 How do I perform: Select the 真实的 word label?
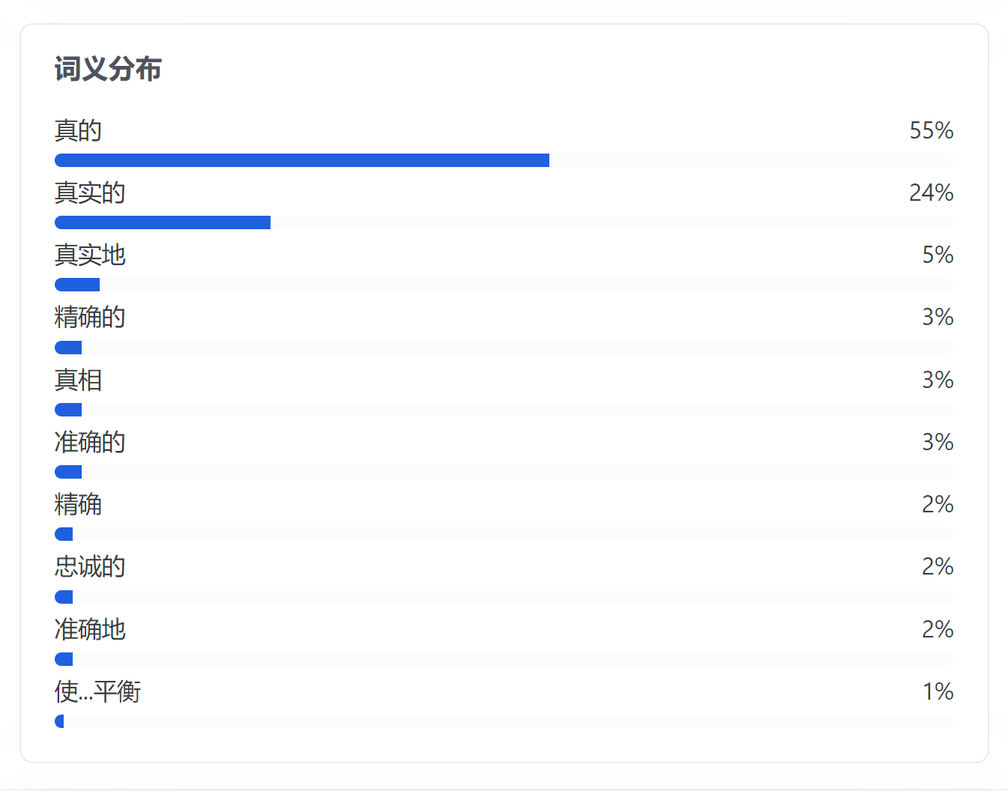click(x=90, y=193)
